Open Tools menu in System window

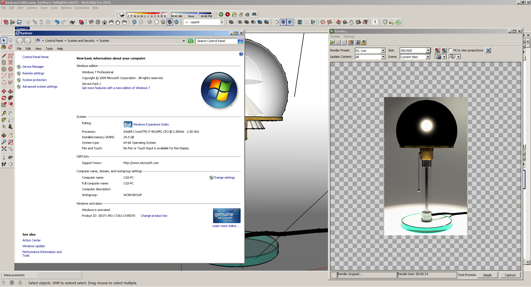(x=49, y=49)
